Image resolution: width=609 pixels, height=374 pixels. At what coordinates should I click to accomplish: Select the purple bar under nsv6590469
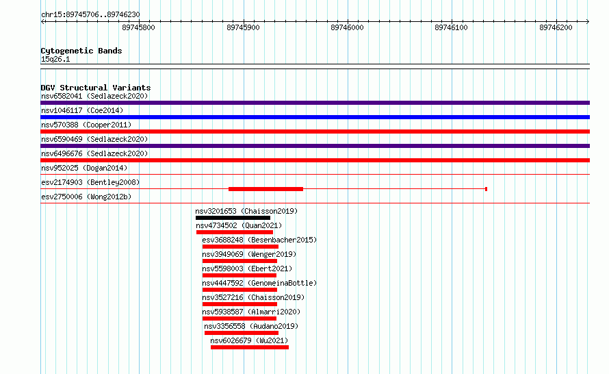(315, 146)
